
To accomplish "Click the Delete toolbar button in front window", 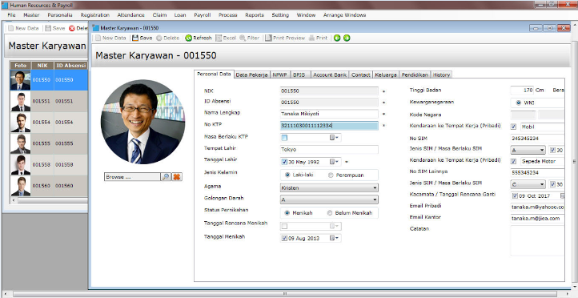I will pos(168,38).
